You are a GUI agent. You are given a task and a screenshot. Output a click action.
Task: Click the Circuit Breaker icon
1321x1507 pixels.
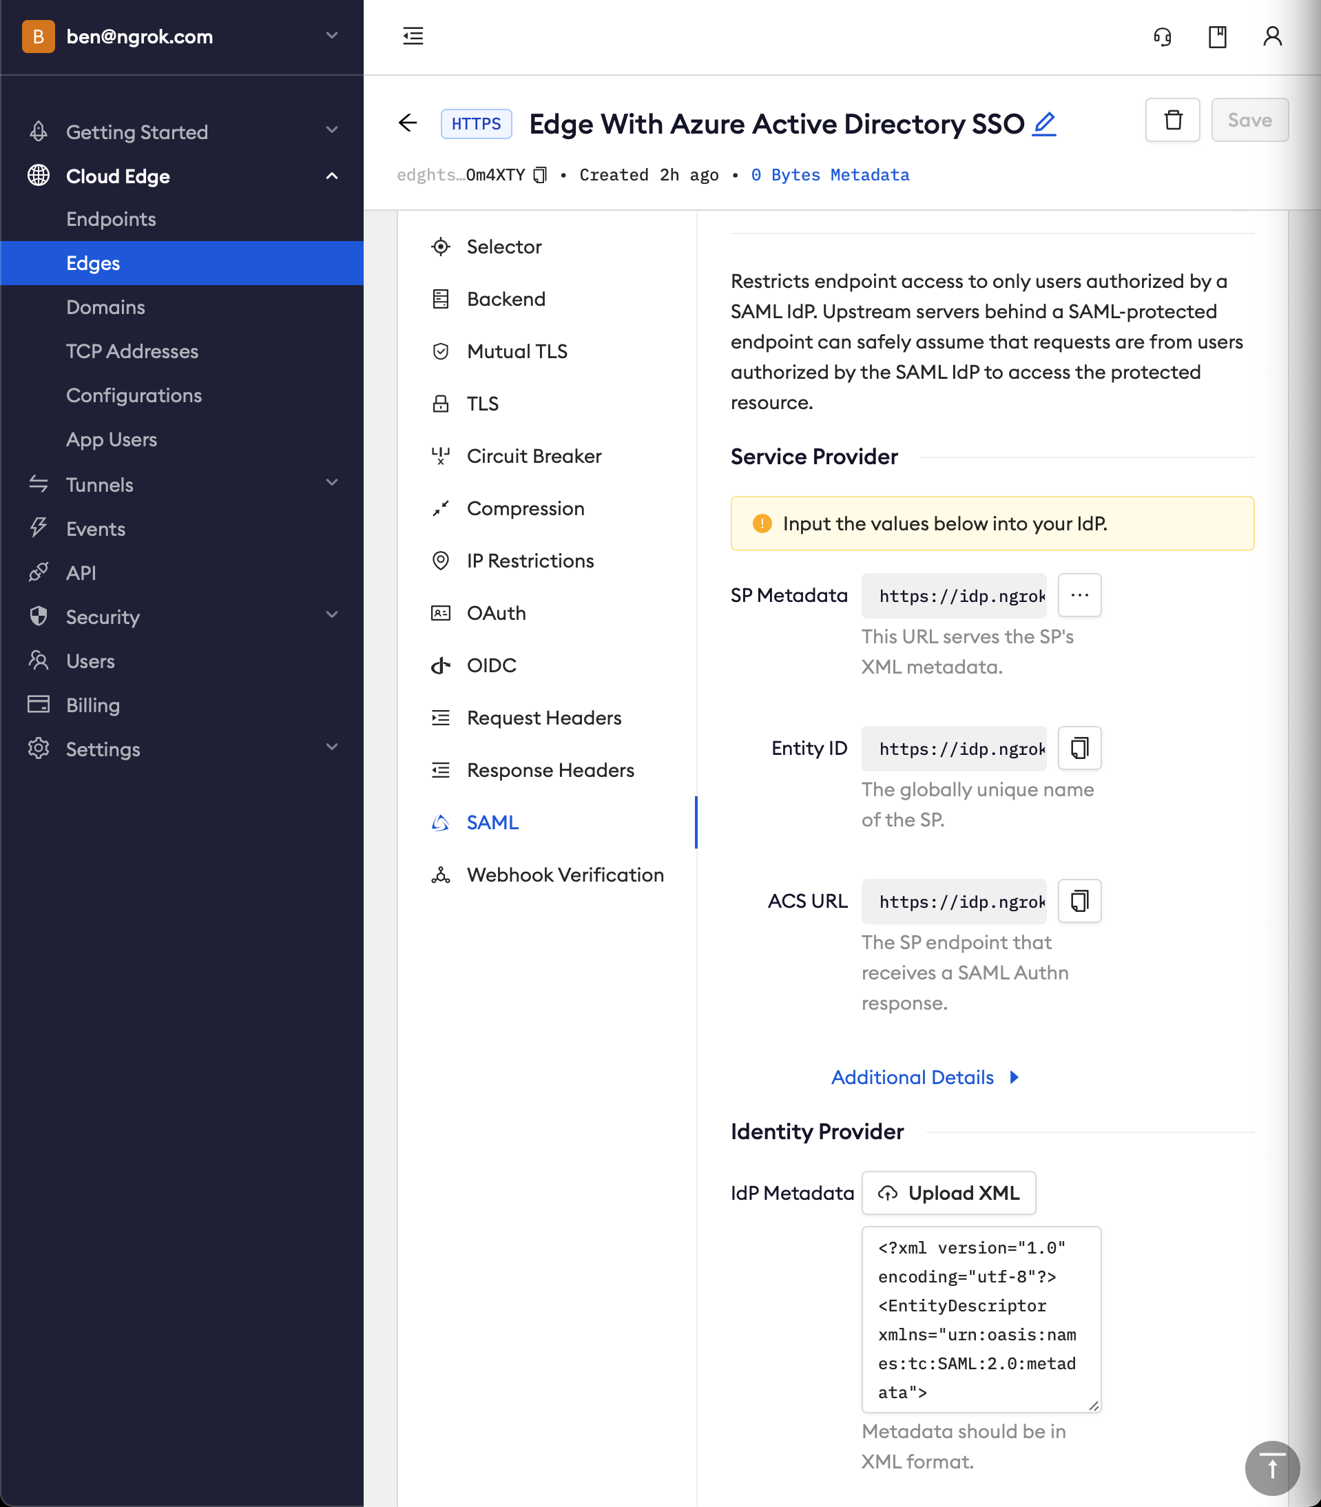point(440,456)
